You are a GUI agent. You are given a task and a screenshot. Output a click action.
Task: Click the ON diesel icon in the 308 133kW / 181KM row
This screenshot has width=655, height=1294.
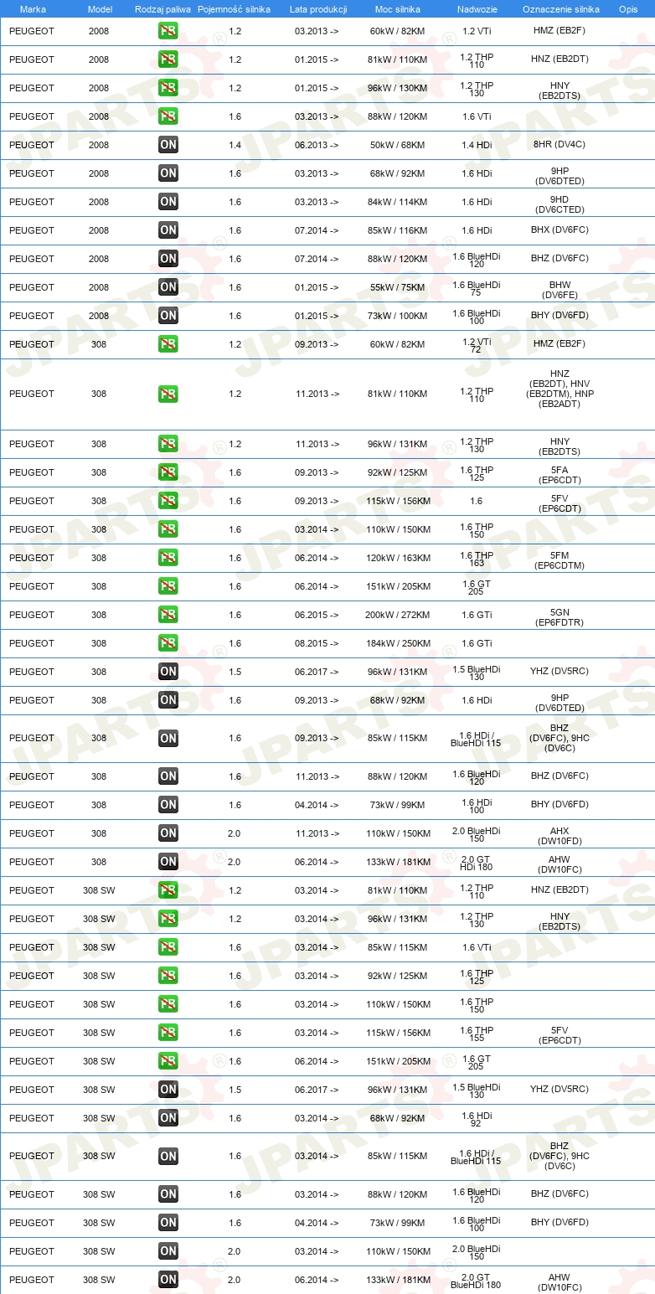(x=168, y=862)
